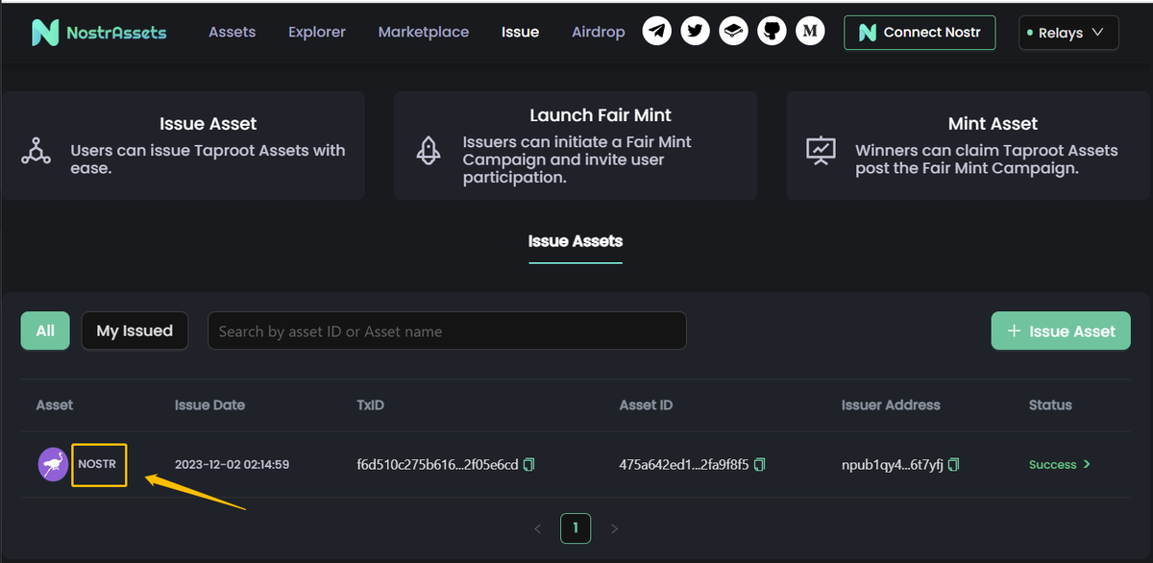
Task: Click the Status column header
Action: pos(1050,405)
